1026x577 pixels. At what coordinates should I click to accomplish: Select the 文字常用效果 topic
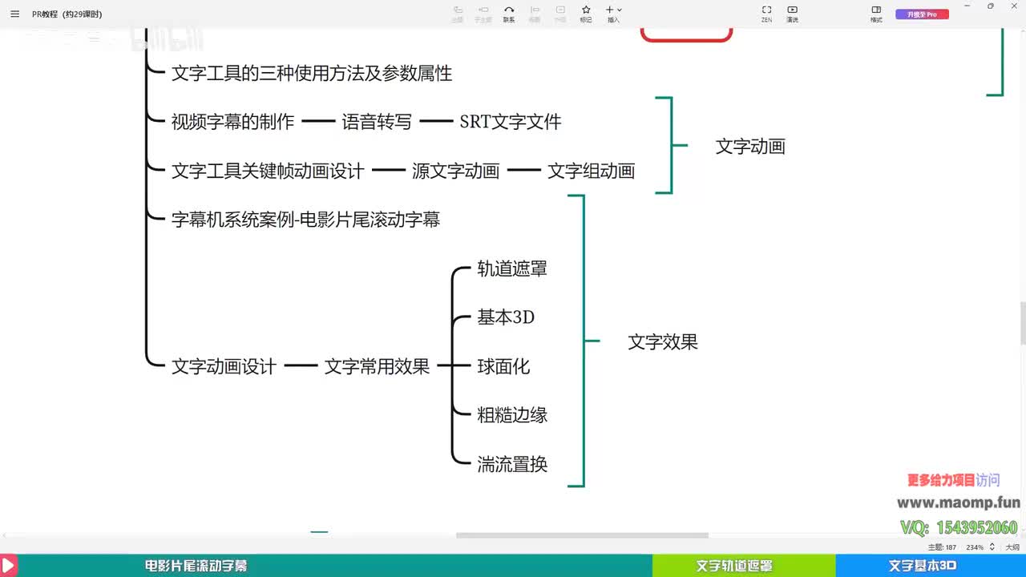377,366
